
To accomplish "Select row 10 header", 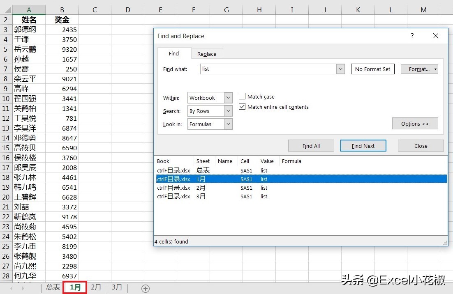I will [6, 99].
